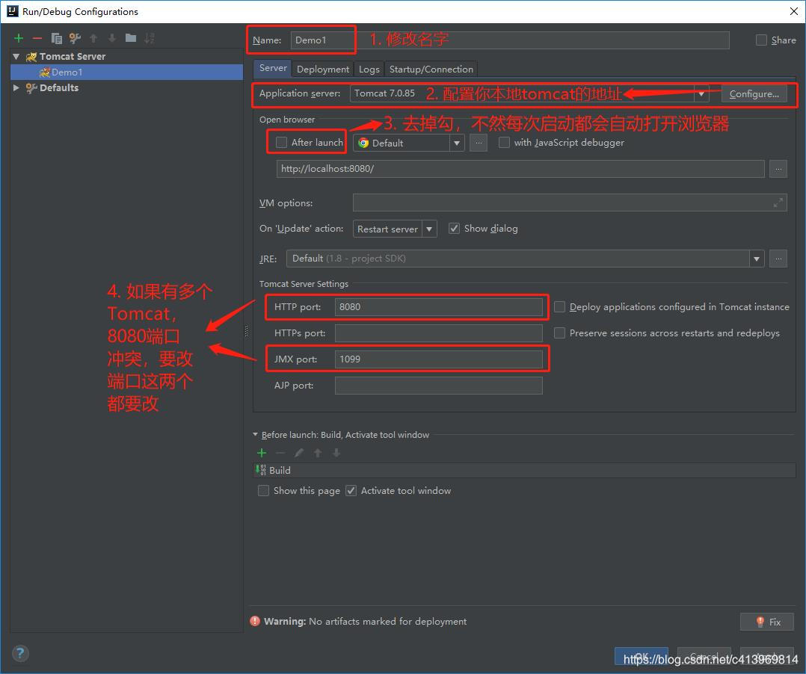806x674 pixels.
Task: Sort configurations icon in toolbar
Action: click(149, 38)
